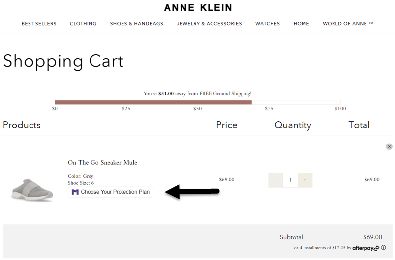
Task: Go to Shoes & Handbags
Action: tap(136, 23)
